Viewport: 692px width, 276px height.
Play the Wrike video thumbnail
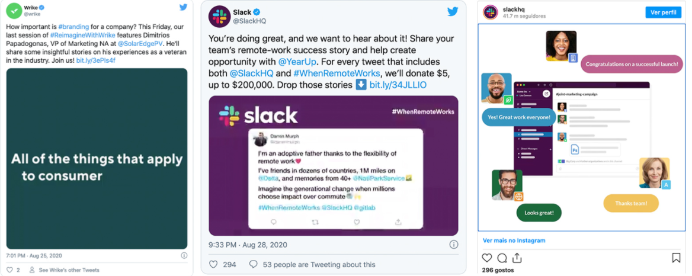(x=97, y=159)
